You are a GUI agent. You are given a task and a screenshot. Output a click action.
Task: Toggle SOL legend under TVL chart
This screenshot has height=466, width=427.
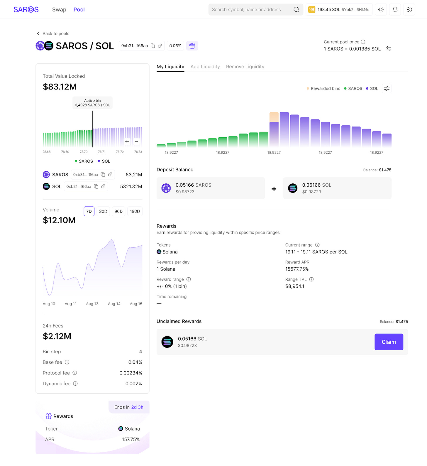[x=104, y=161]
